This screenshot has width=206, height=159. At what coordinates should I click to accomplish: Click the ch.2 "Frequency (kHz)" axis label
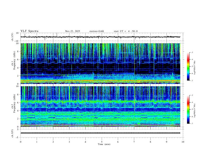pos(14,103)
